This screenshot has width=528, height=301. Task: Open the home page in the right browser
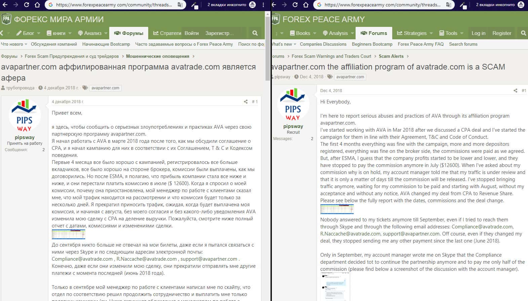click(306, 5)
